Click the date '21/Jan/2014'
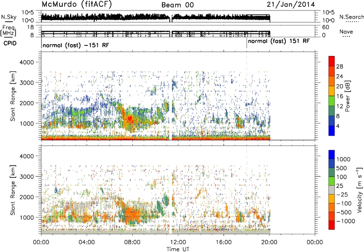The height and width of the screenshot is (252, 364). (291, 4)
